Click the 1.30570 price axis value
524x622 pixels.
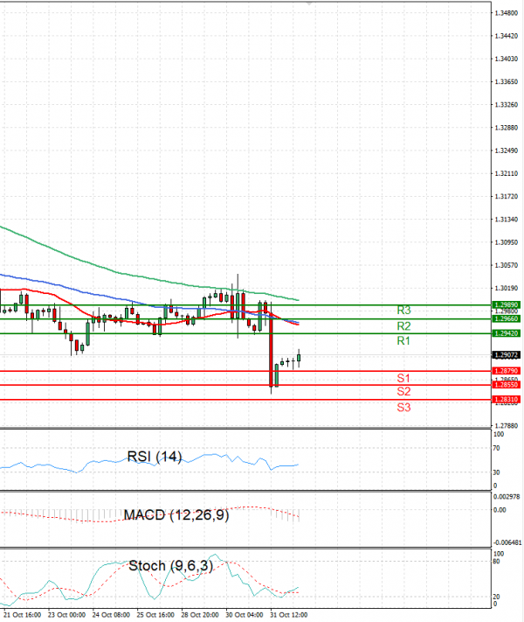[507, 265]
